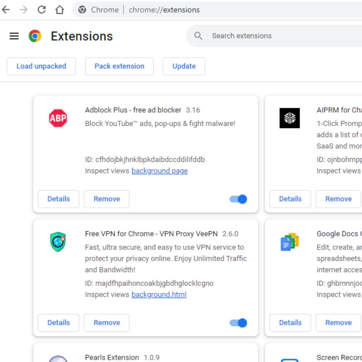Screen dimensions: 362x362
Task: Click Block YouTube ads description text
Action: coord(160,123)
